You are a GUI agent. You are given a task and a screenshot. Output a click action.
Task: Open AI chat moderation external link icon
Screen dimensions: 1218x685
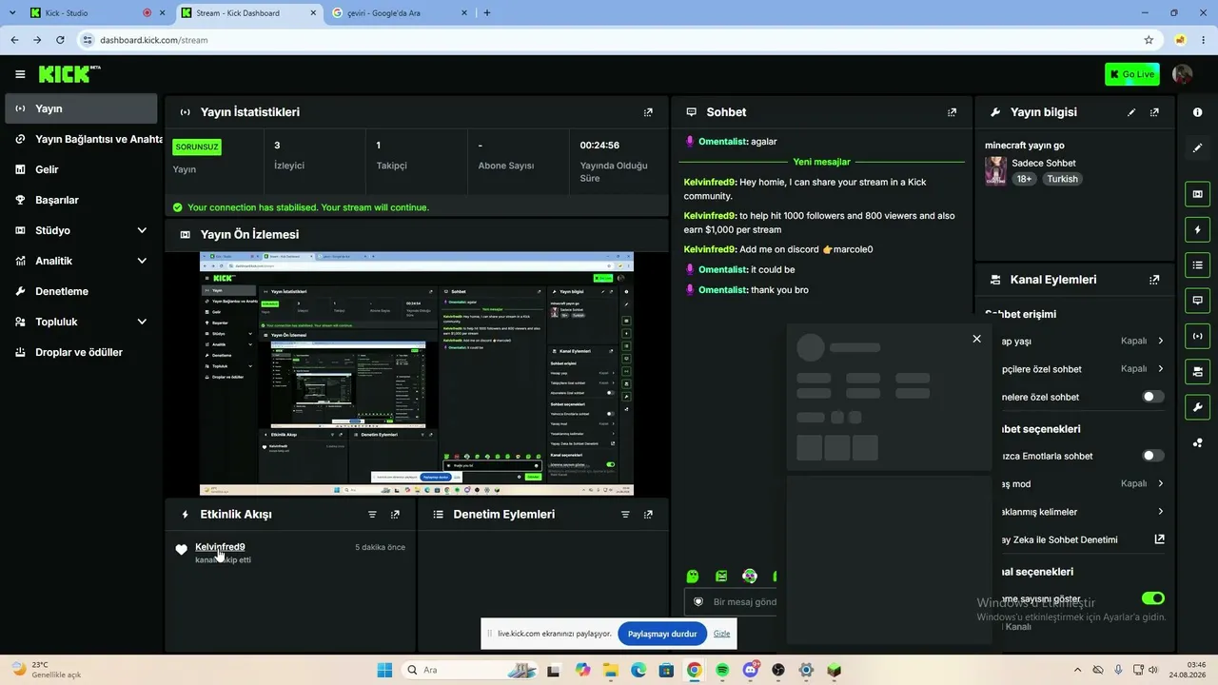pyautogui.click(x=1159, y=539)
